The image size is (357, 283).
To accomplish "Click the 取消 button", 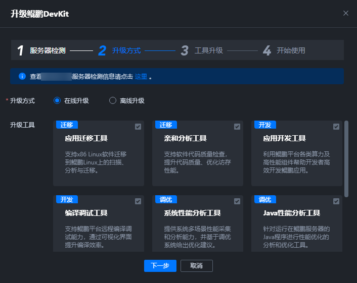I will 197,266.
